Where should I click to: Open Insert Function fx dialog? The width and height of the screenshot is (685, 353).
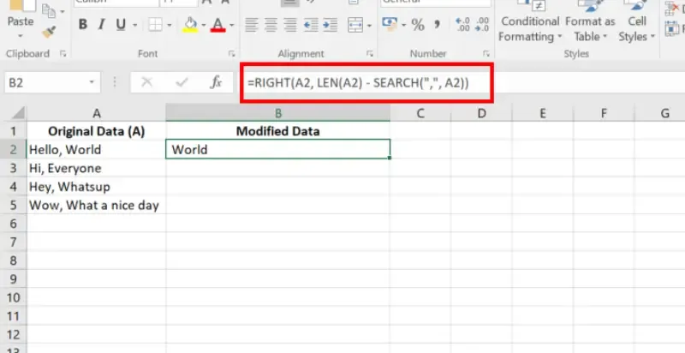[217, 82]
